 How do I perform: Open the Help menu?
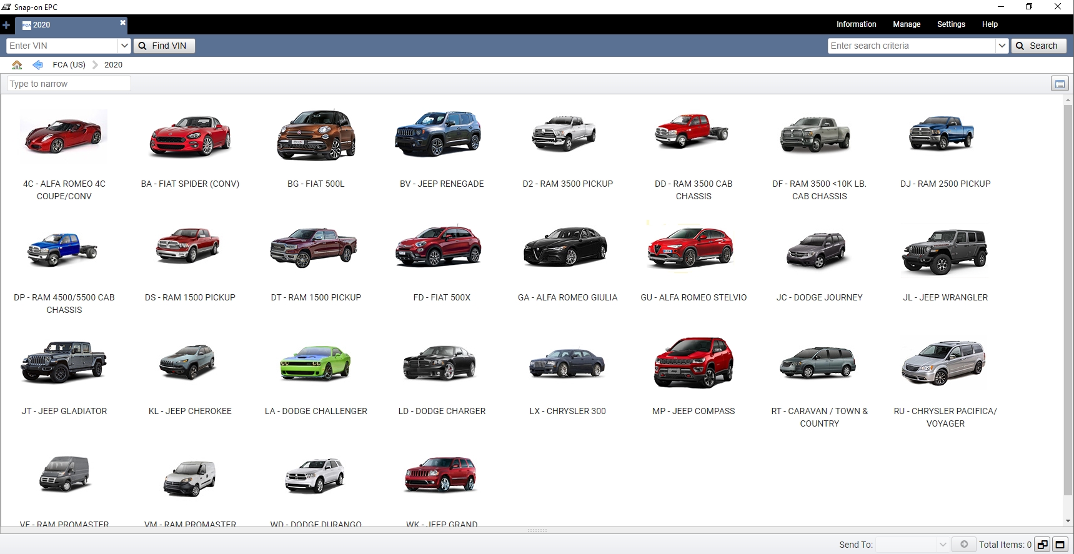coord(990,24)
